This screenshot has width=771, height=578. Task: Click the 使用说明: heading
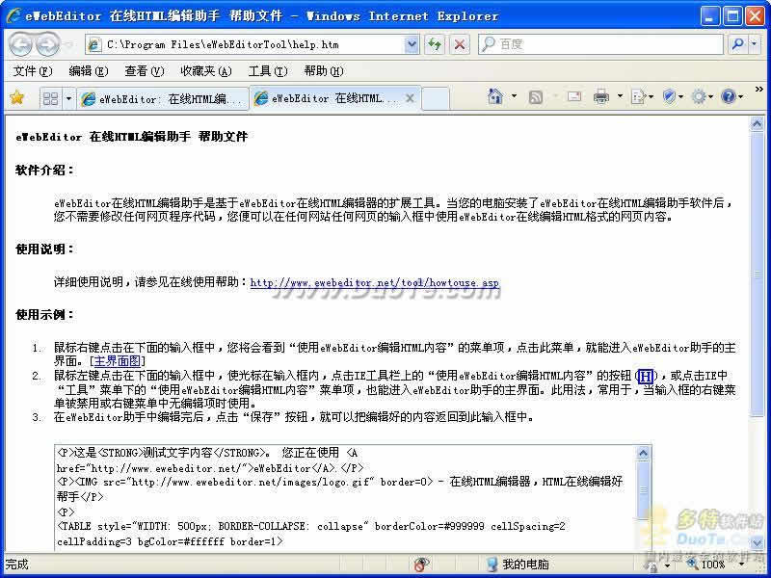44,250
